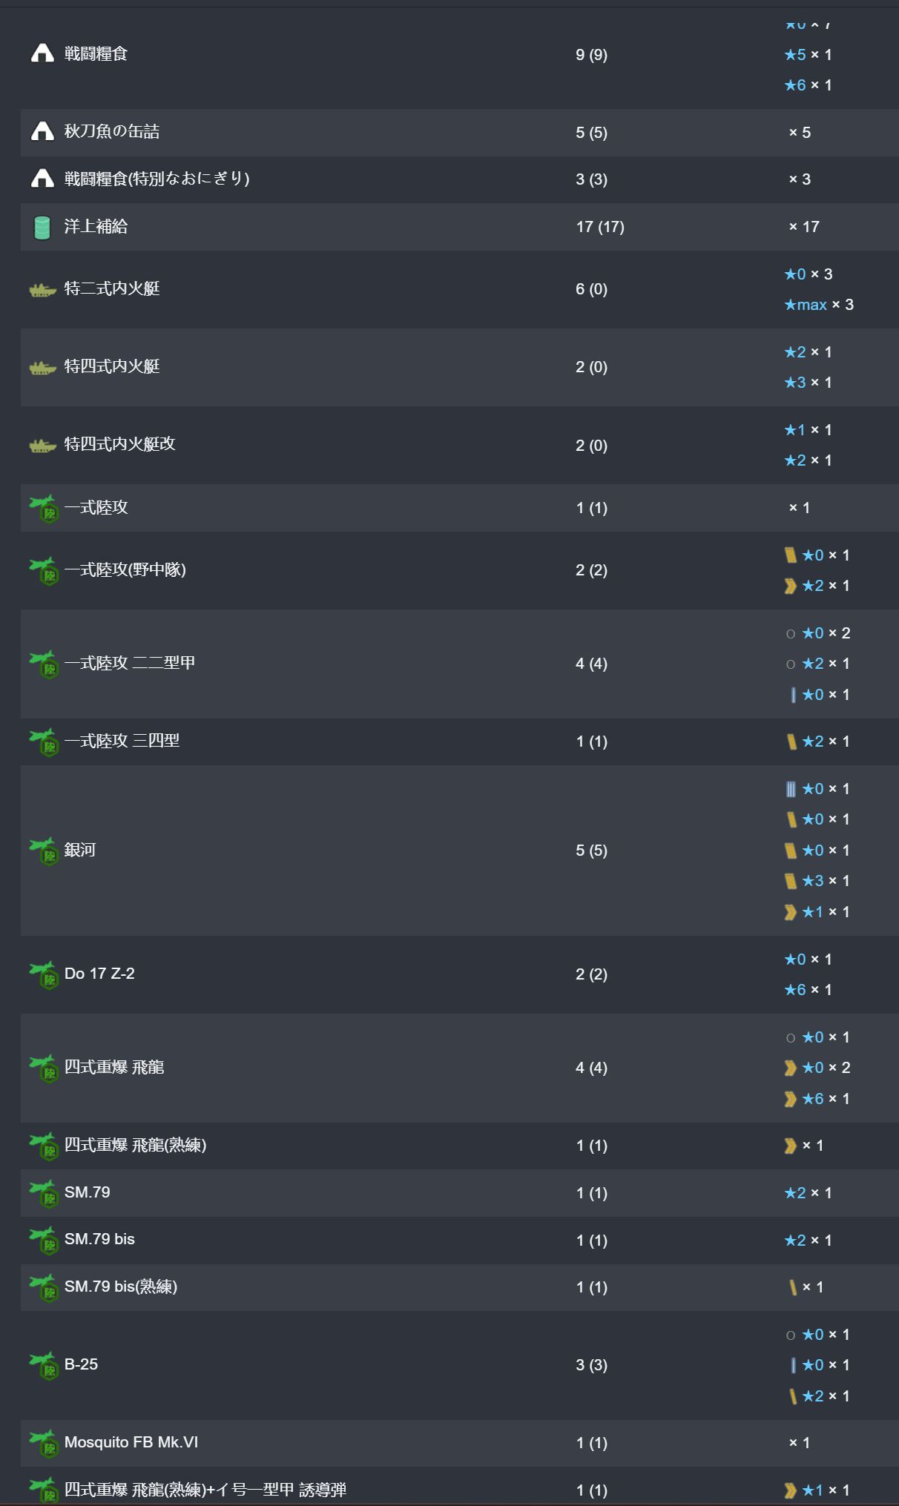Click the ★max × 3 entry for 特二式内火艇
899x1506 pixels.
[x=819, y=305]
